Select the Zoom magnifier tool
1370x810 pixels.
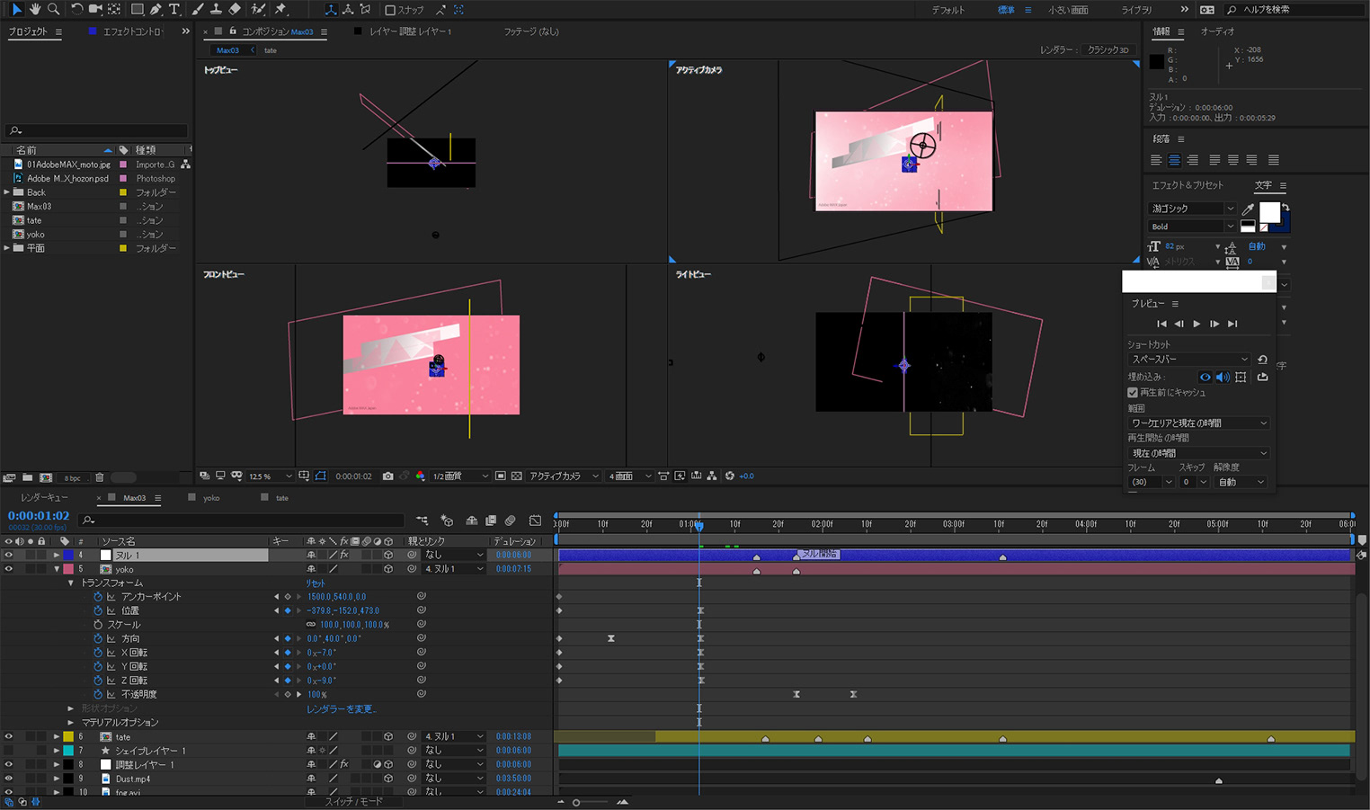pyautogui.click(x=53, y=9)
